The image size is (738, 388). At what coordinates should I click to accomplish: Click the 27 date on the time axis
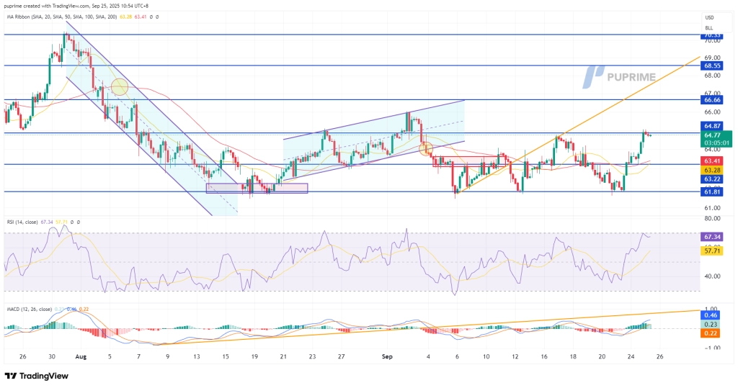coord(341,357)
